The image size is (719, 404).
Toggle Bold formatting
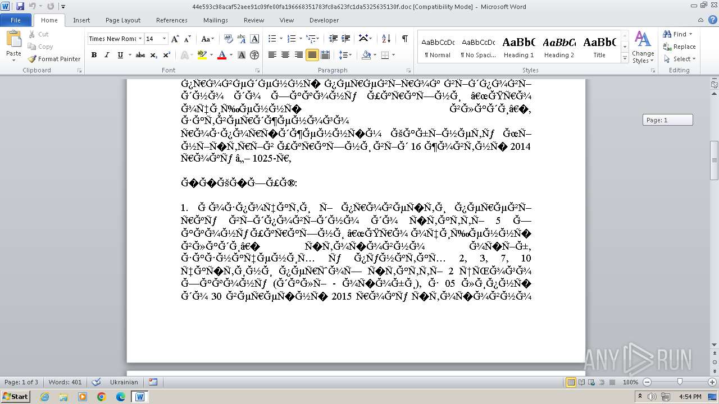point(94,55)
